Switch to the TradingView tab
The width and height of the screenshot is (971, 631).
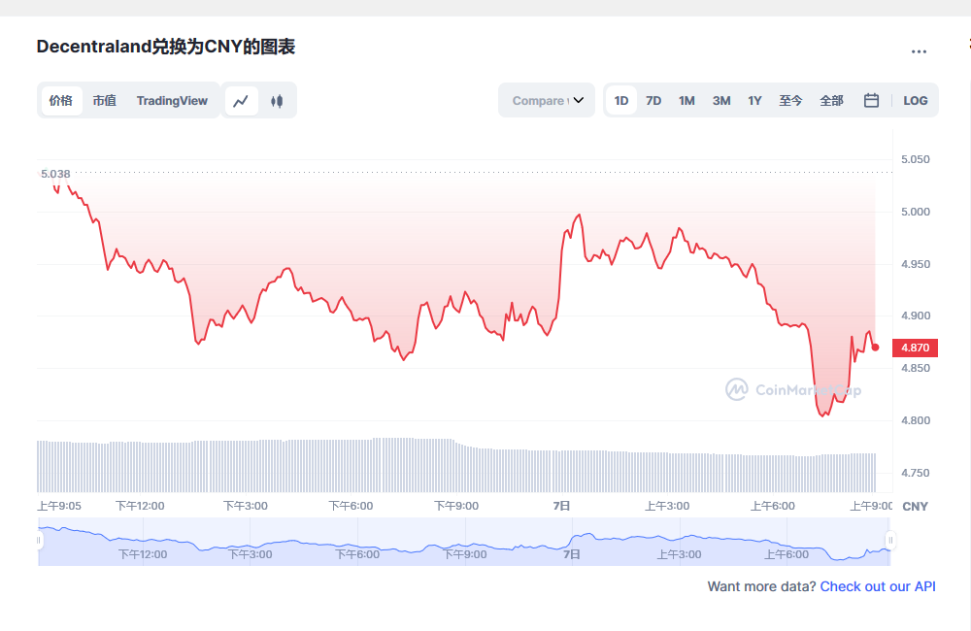[172, 101]
